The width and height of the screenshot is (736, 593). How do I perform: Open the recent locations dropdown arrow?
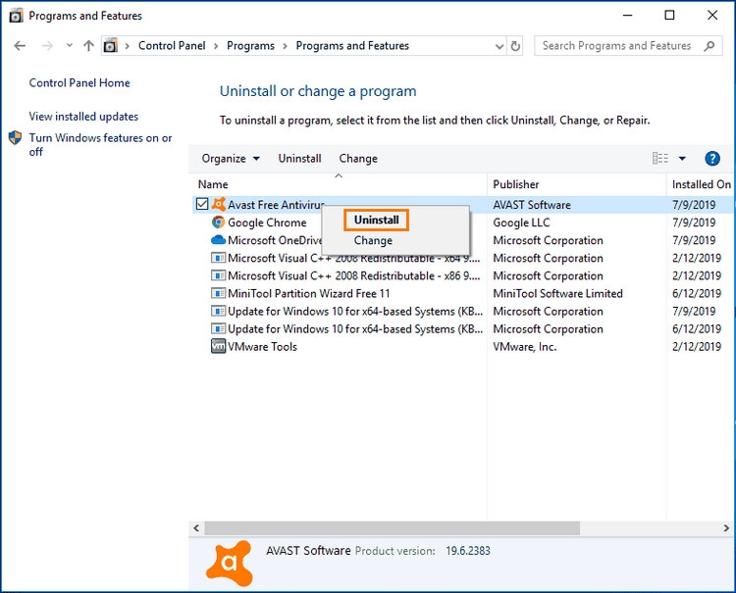[70, 45]
